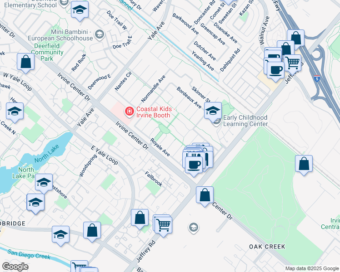Open the school marker next to North Lake Park label
Screen dimensions: 340x272
pyautogui.click(x=44, y=183)
